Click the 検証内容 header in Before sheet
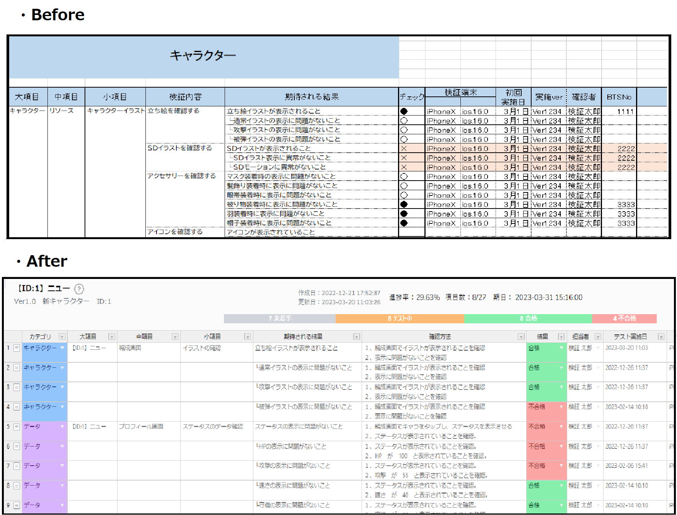The width and height of the screenshot is (677, 515). coord(185,97)
